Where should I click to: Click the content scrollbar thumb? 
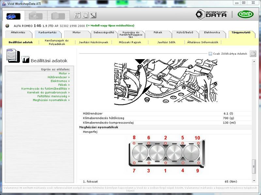(254, 166)
